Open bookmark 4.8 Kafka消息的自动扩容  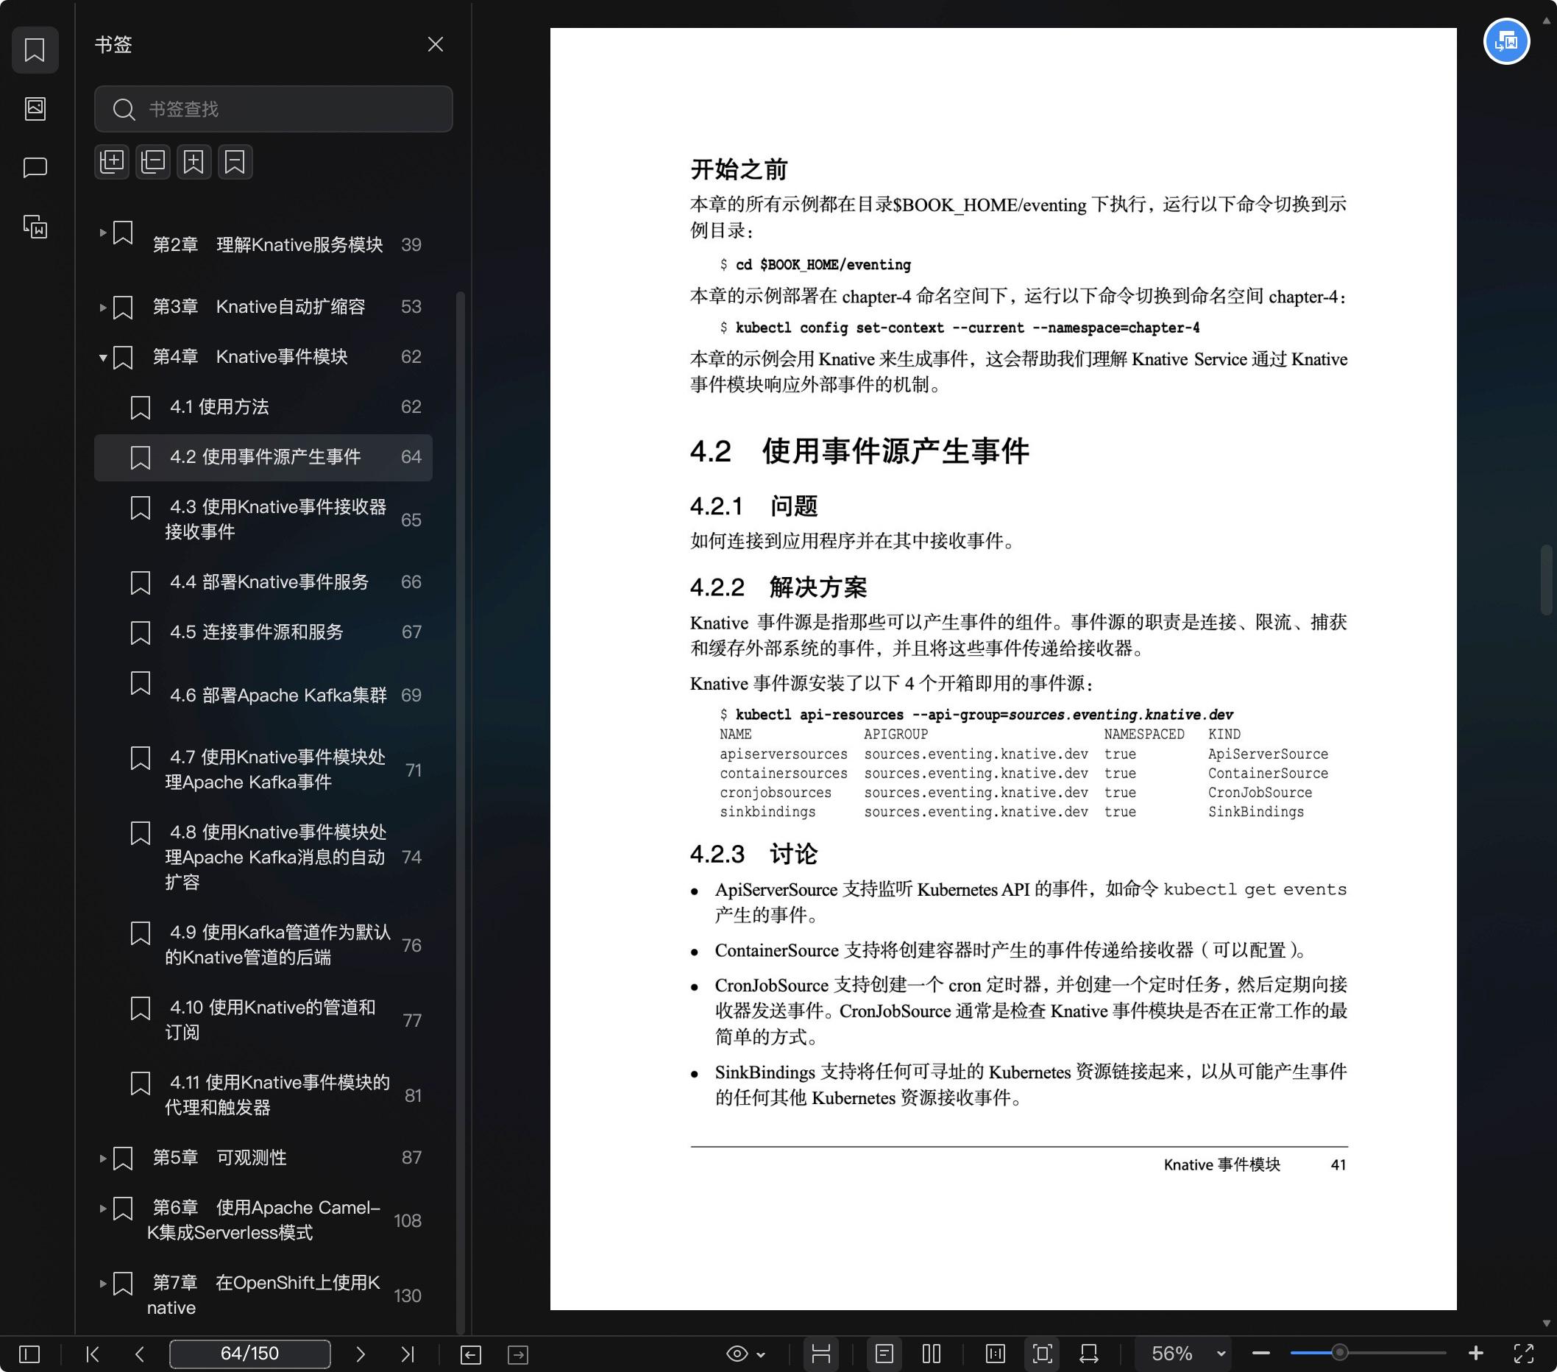[x=263, y=857]
